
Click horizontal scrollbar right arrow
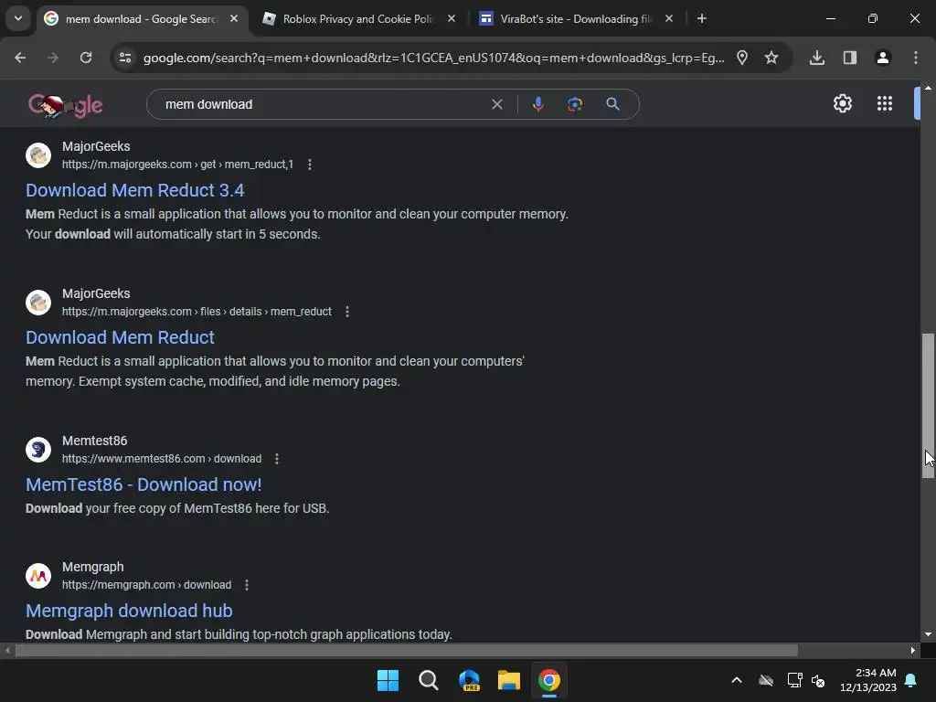pyautogui.click(x=913, y=651)
